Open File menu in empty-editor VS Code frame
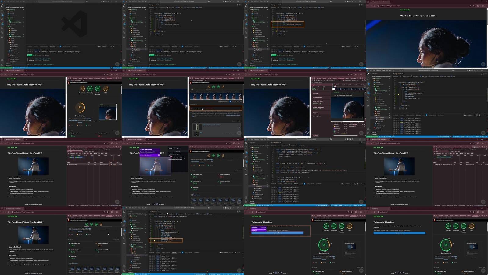Screen dimensions: 488x275 coord(5,2)
